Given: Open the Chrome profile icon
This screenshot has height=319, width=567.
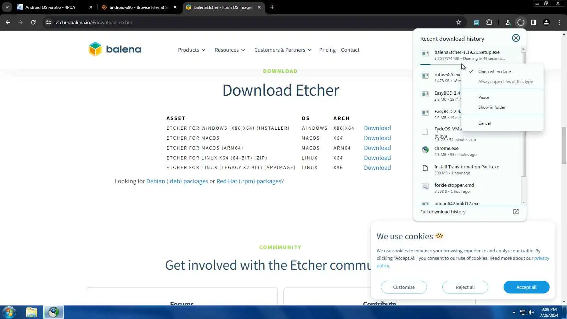Looking at the screenshot, I should 546,22.
